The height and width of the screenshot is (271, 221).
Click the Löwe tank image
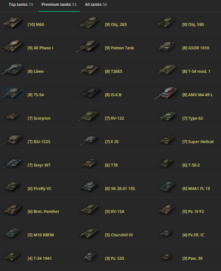(13, 69)
